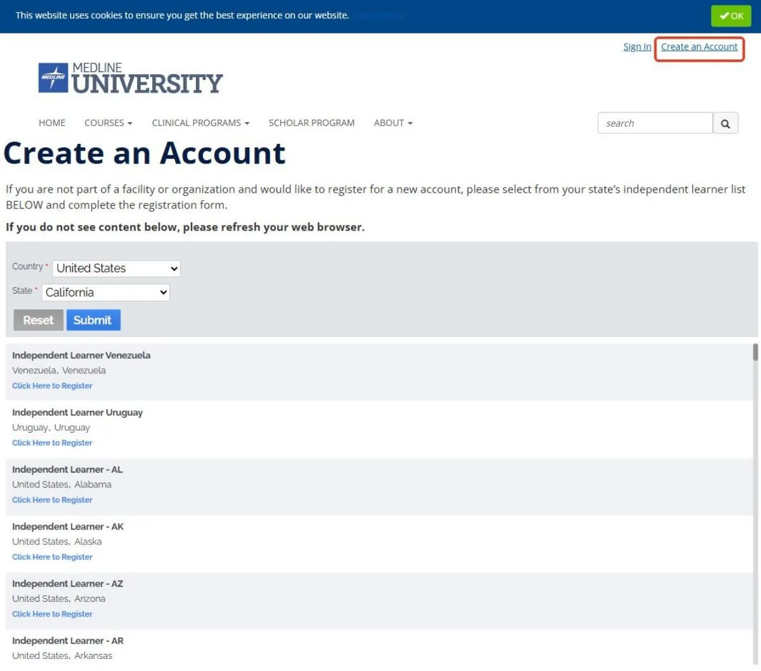Click Here to Register for Uruguay
This screenshot has height=671, width=761.
click(52, 443)
